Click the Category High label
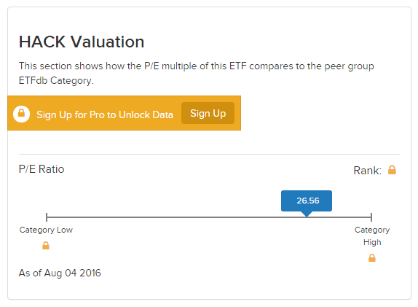This screenshot has width=418, height=307. click(372, 236)
